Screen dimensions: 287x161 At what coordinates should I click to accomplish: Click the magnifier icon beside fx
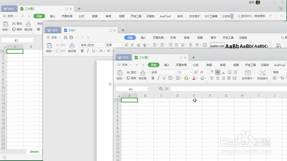[x=161, y=89]
